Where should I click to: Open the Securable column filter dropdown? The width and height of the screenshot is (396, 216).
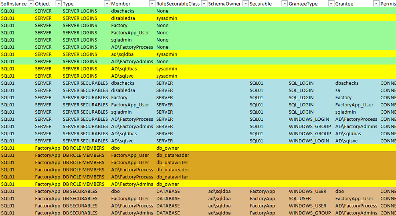284,4
